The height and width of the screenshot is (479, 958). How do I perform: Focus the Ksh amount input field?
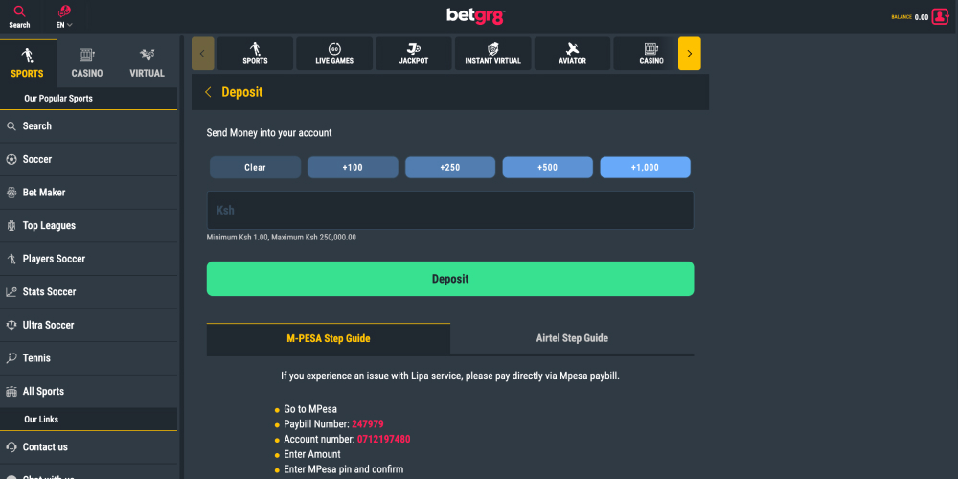450,210
